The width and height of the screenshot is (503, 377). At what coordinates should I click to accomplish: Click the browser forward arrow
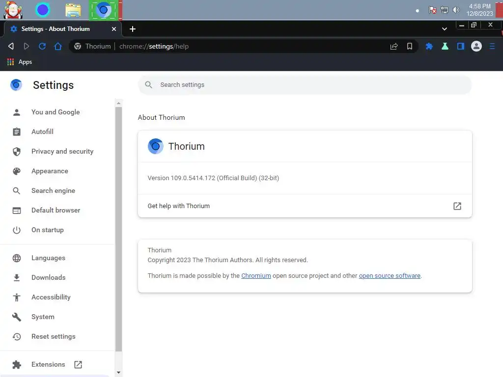(x=27, y=46)
